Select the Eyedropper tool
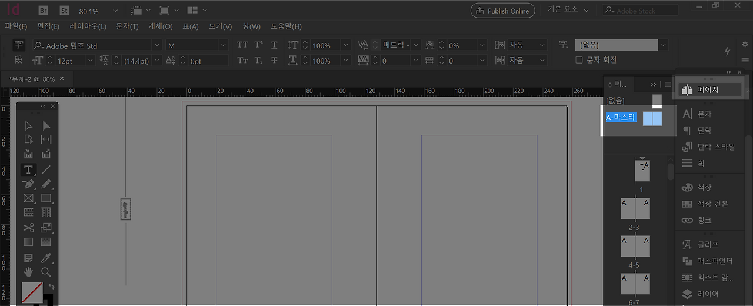The height and width of the screenshot is (306, 753). pyautogui.click(x=46, y=258)
